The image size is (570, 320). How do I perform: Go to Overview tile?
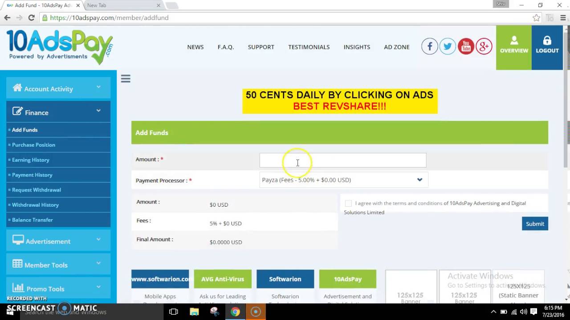click(x=514, y=48)
